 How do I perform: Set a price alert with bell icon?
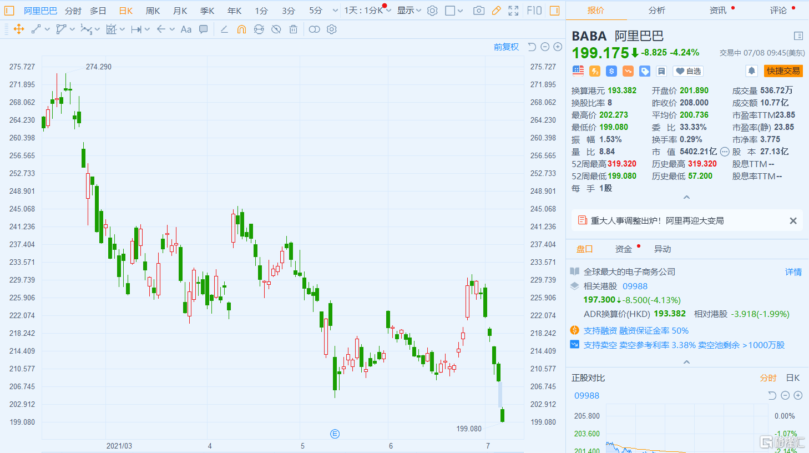tap(751, 71)
